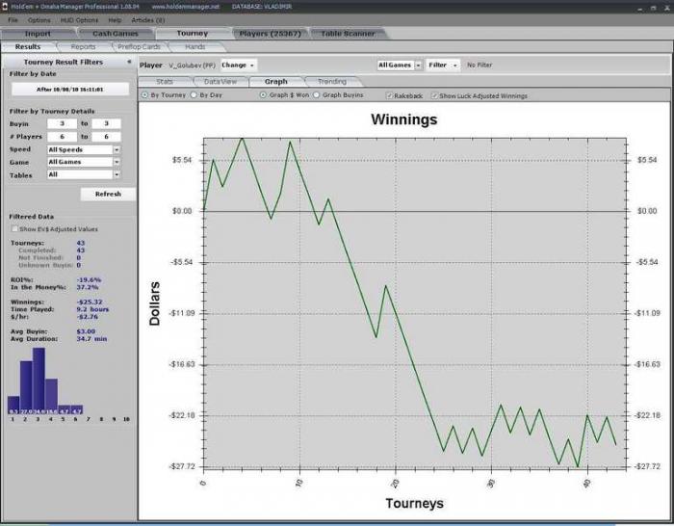Click the ROI% value -19.6%
This screenshot has height=526, width=674.
pos(89,279)
